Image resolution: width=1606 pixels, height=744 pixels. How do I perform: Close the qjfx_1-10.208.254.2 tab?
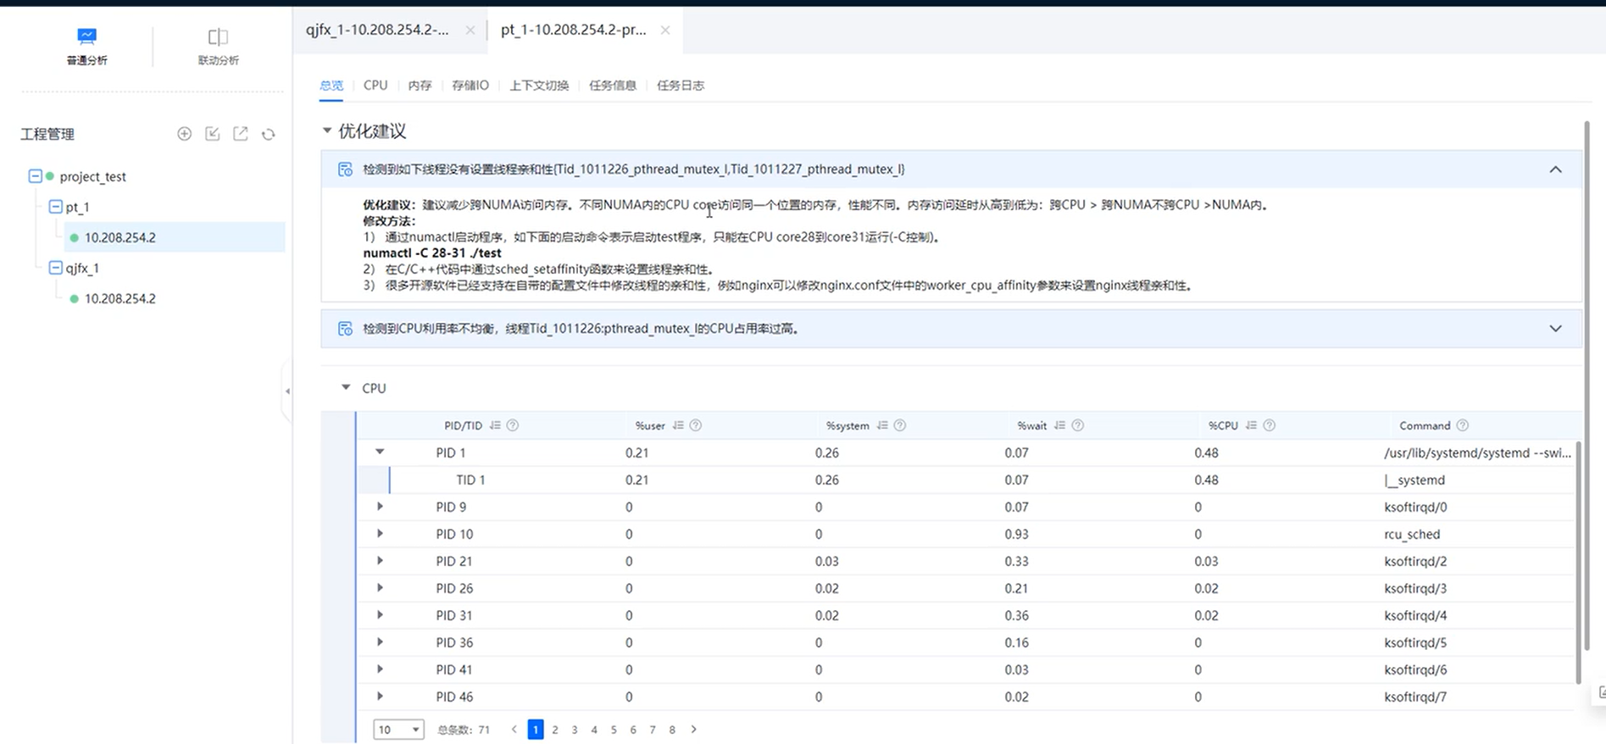470,30
